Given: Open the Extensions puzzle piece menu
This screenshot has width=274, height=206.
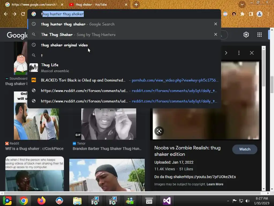Looking at the screenshot, I should [x=242, y=14].
